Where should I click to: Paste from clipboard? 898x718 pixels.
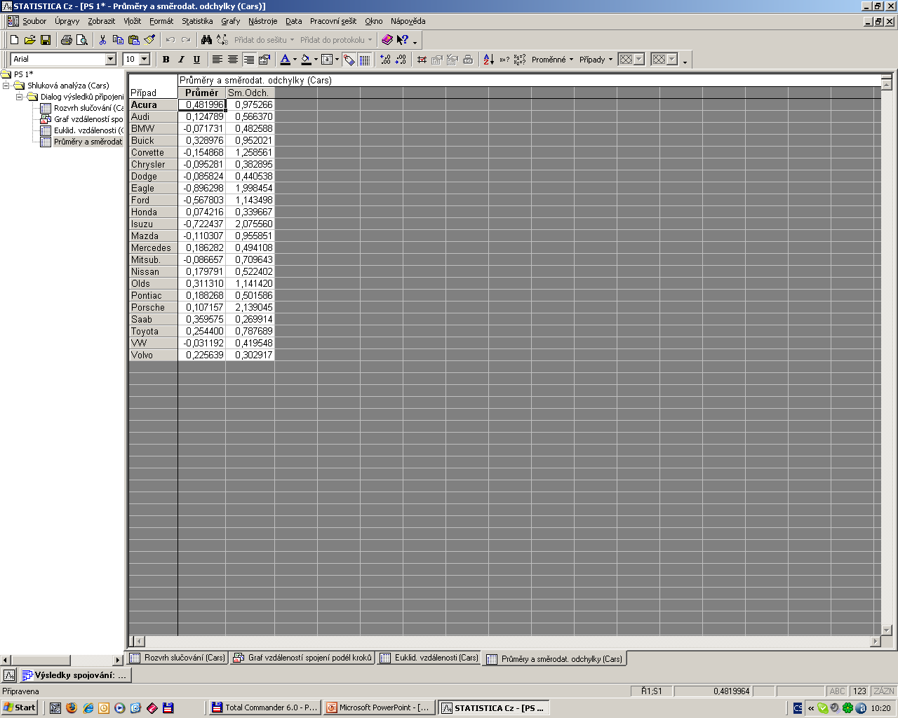[133, 40]
